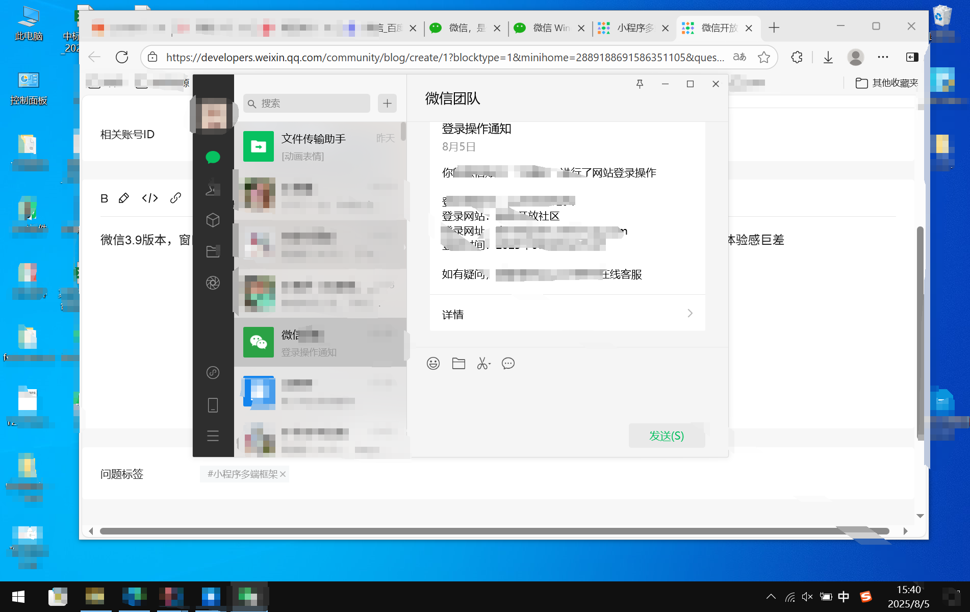The width and height of the screenshot is (970, 612).
Task: Click the WeChat phone icon in sidebar
Action: click(x=213, y=405)
